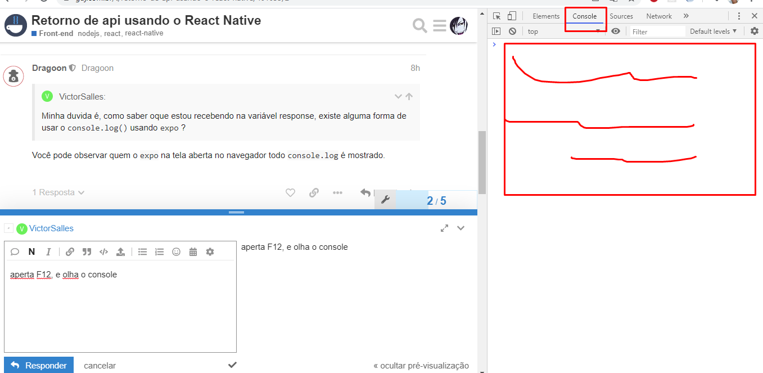Viewport: 763px width, 373px height.
Task: Insert bulleted list in editor
Action: tap(143, 251)
